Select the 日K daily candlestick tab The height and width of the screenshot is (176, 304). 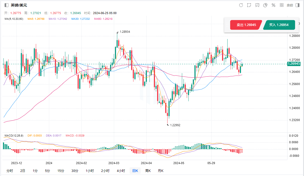click(x=135, y=171)
